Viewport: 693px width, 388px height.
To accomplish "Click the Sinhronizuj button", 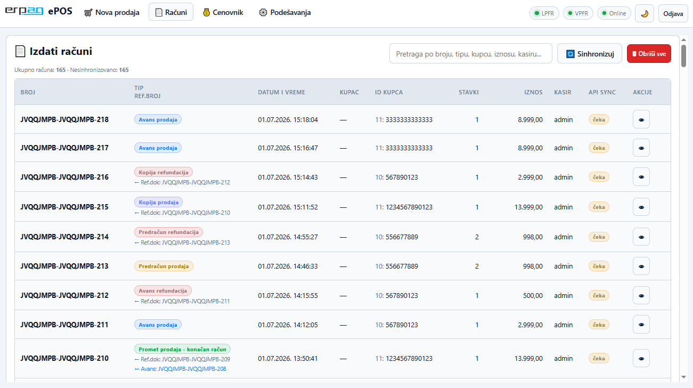I will [x=590, y=54].
